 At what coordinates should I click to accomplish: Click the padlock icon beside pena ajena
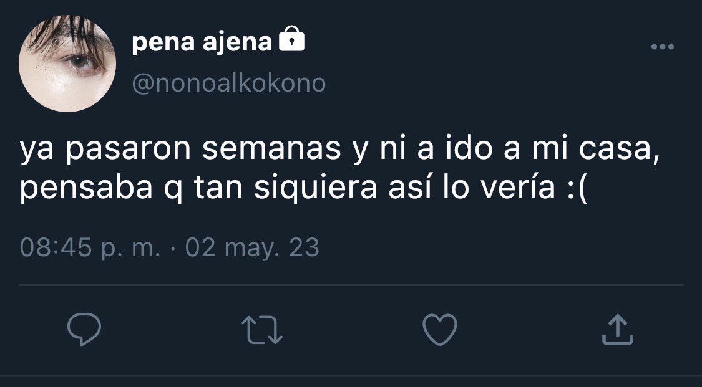[x=291, y=39]
